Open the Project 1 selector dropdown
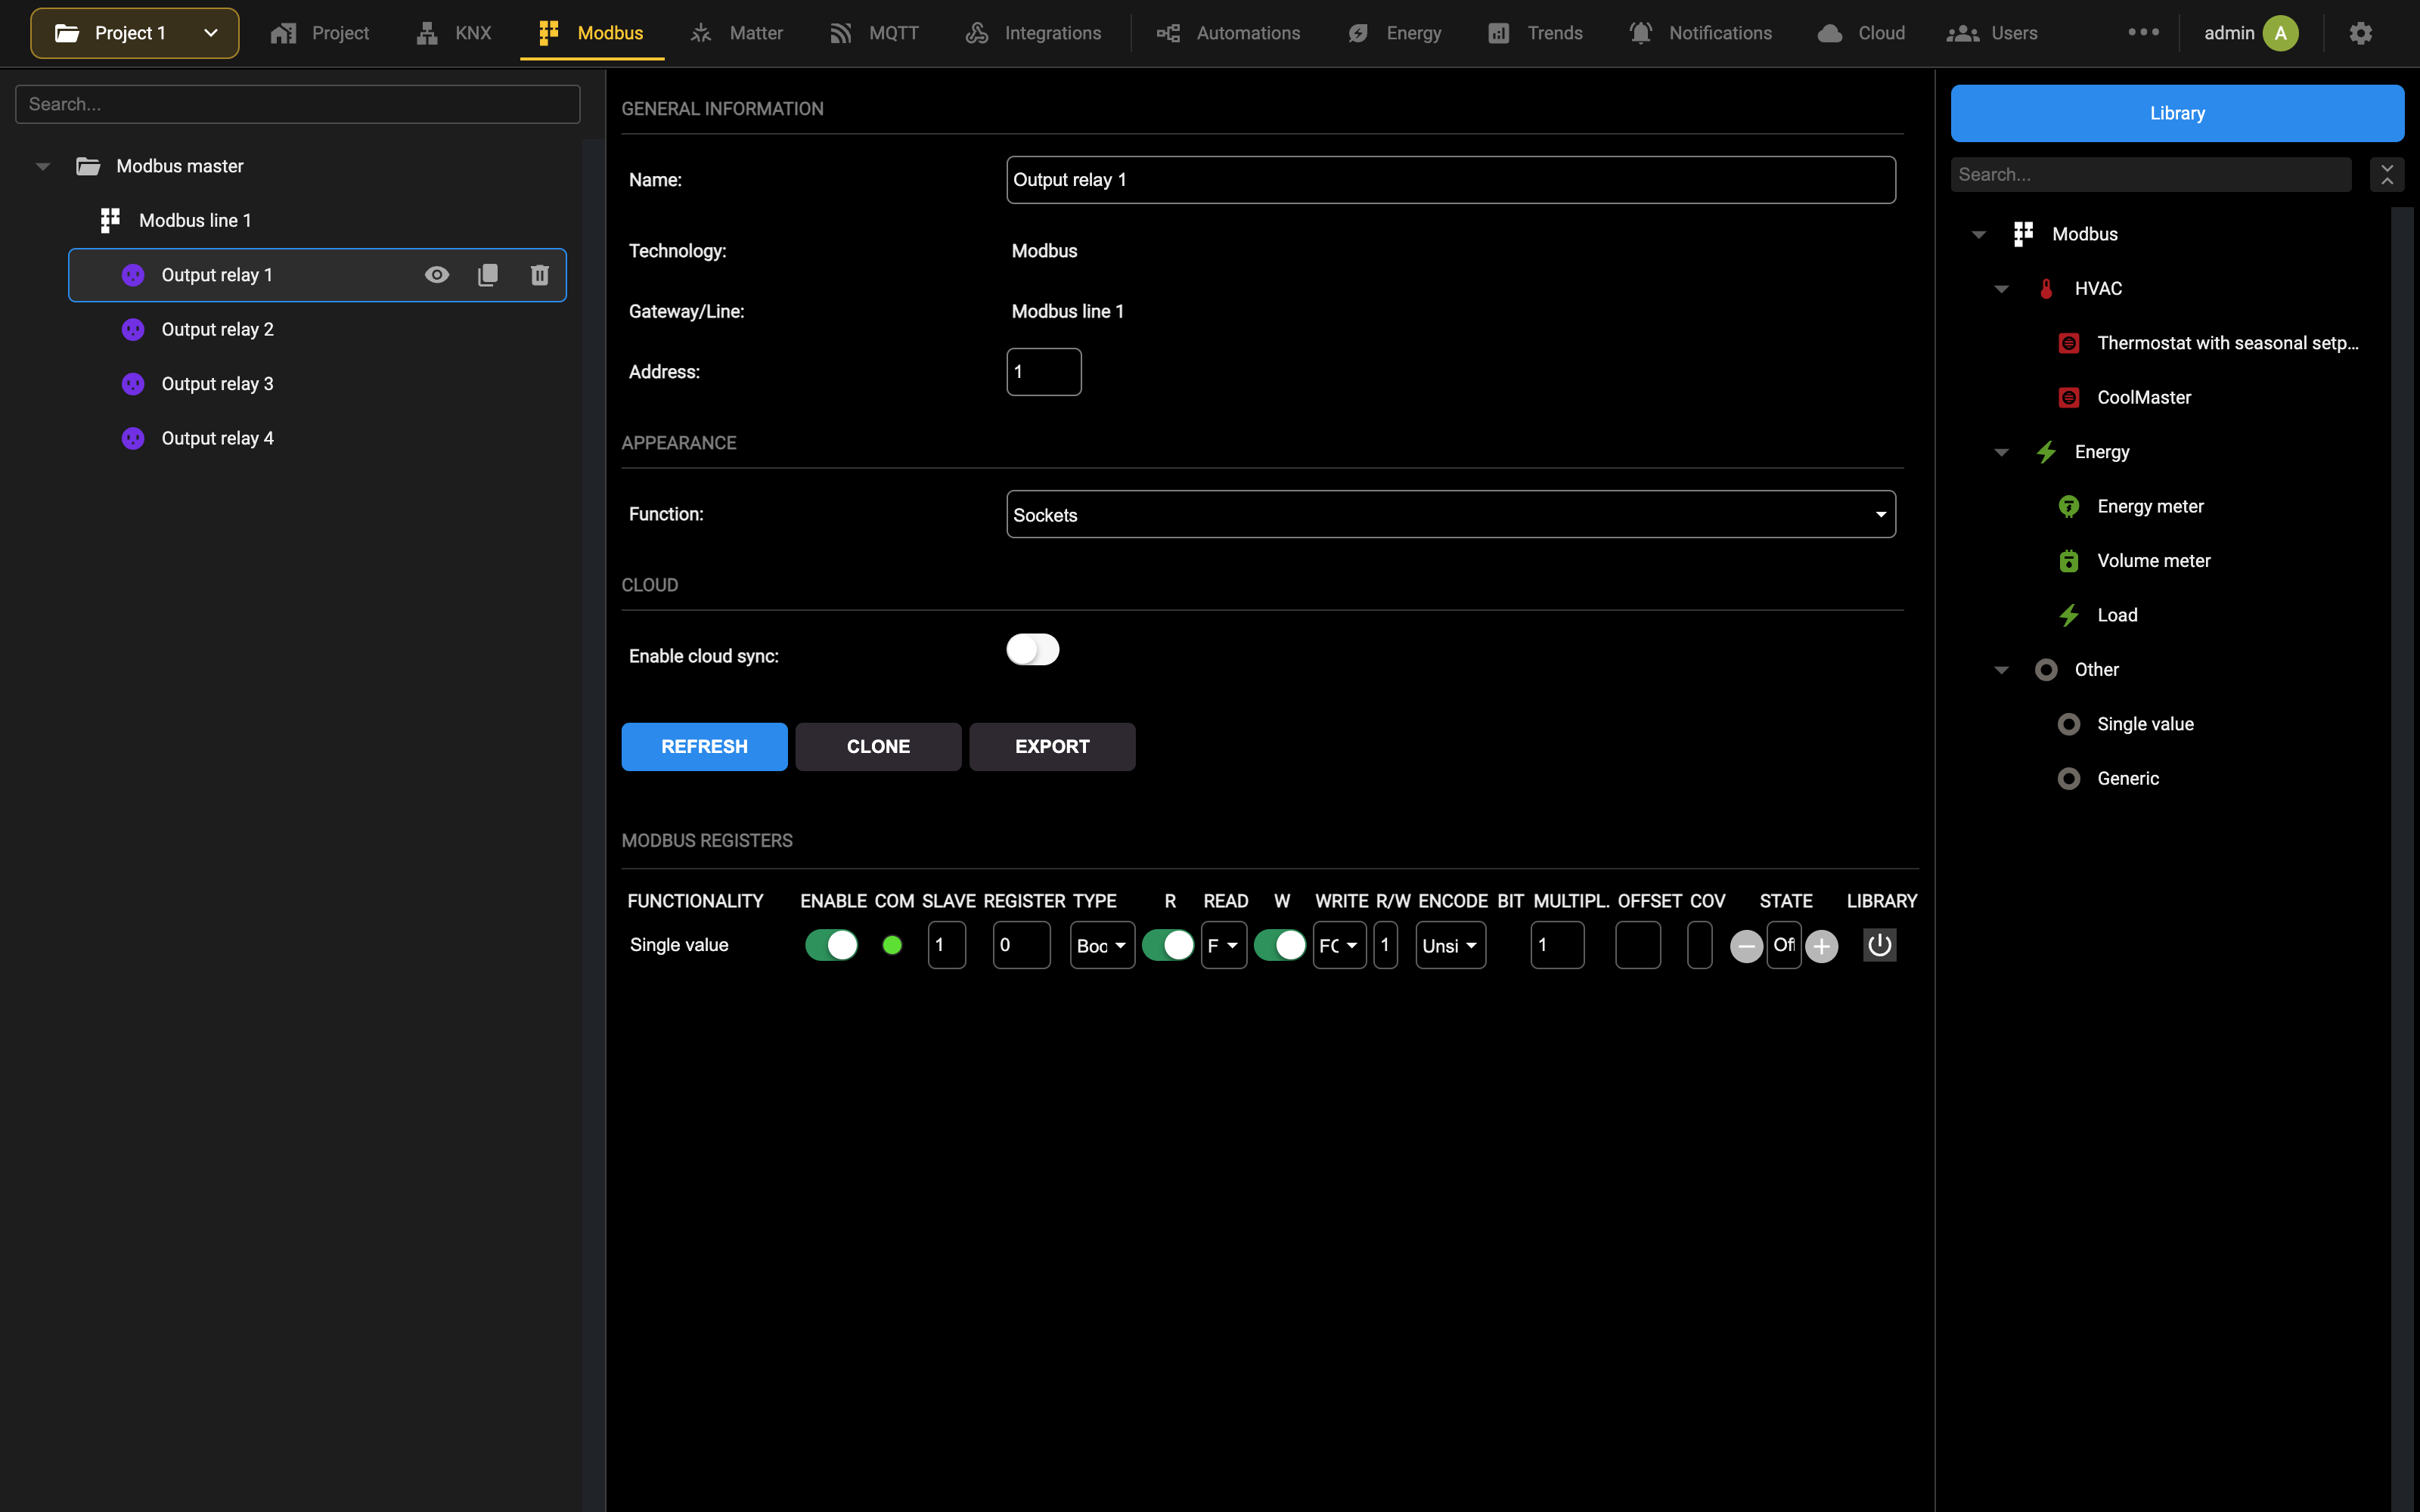 pyautogui.click(x=134, y=33)
